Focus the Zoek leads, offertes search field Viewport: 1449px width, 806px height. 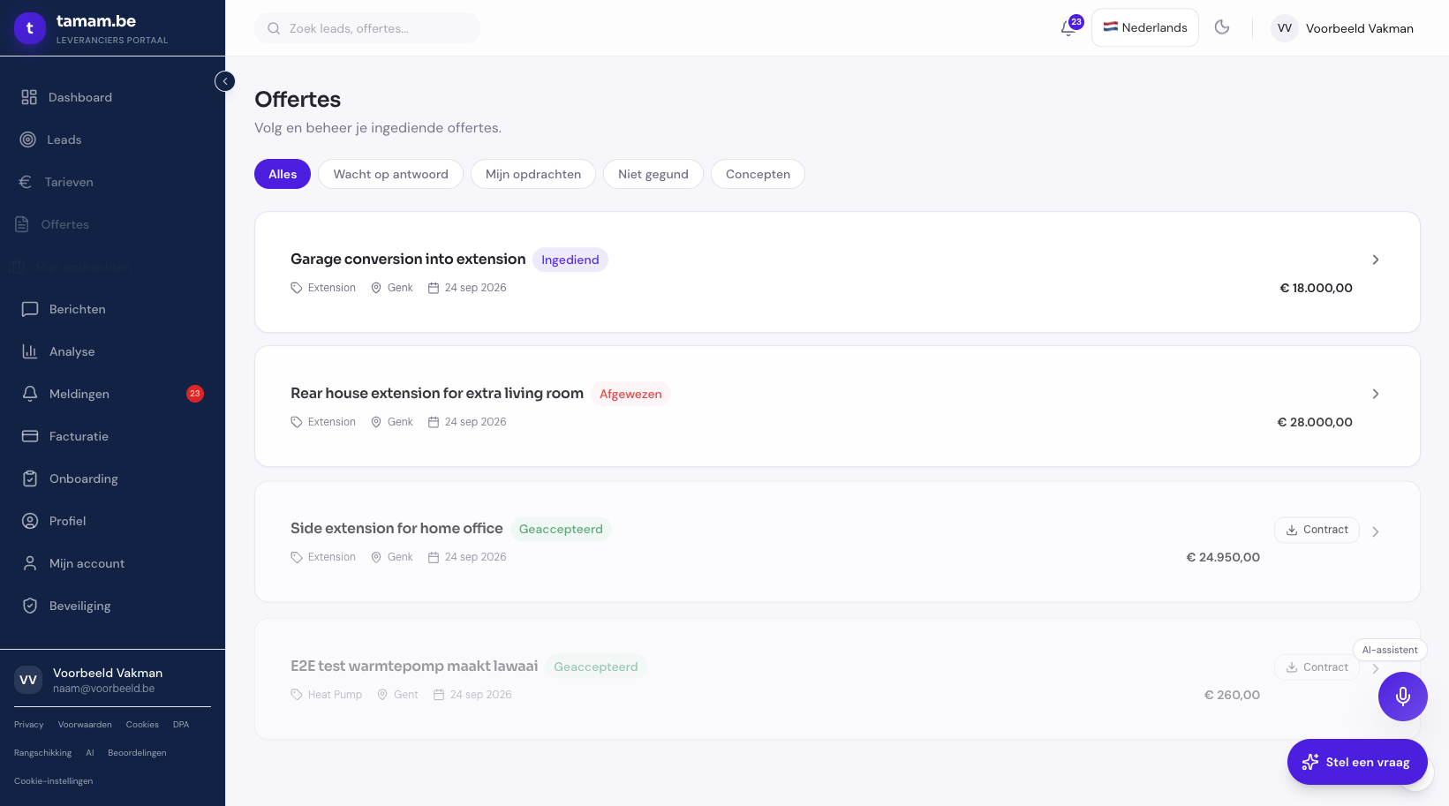367,28
